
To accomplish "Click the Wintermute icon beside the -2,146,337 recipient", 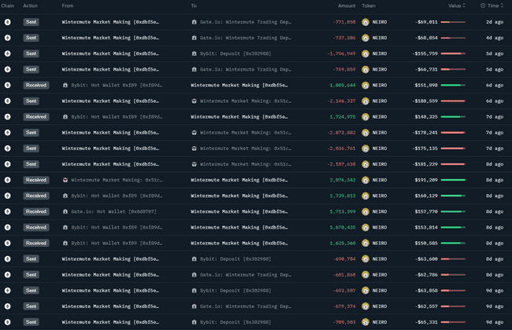I will tap(195, 101).
